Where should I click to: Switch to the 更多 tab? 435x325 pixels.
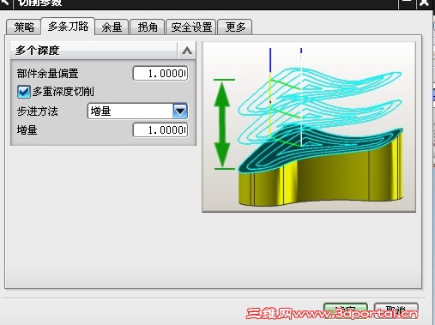(235, 27)
